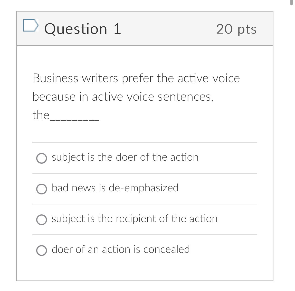Click the answer text "bad news is de-emphasized"
The height and width of the screenshot is (291, 295).
pyautogui.click(x=115, y=188)
